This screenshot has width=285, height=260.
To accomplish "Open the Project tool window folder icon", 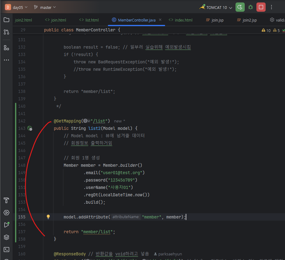I will pyautogui.click(x=6, y=20).
